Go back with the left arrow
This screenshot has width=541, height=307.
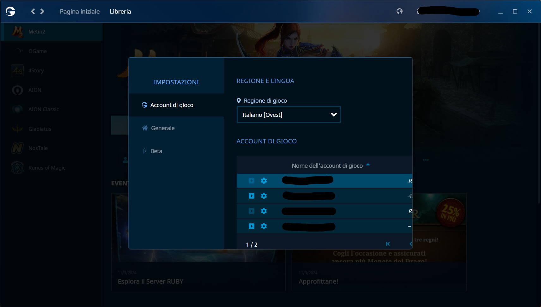click(x=33, y=11)
